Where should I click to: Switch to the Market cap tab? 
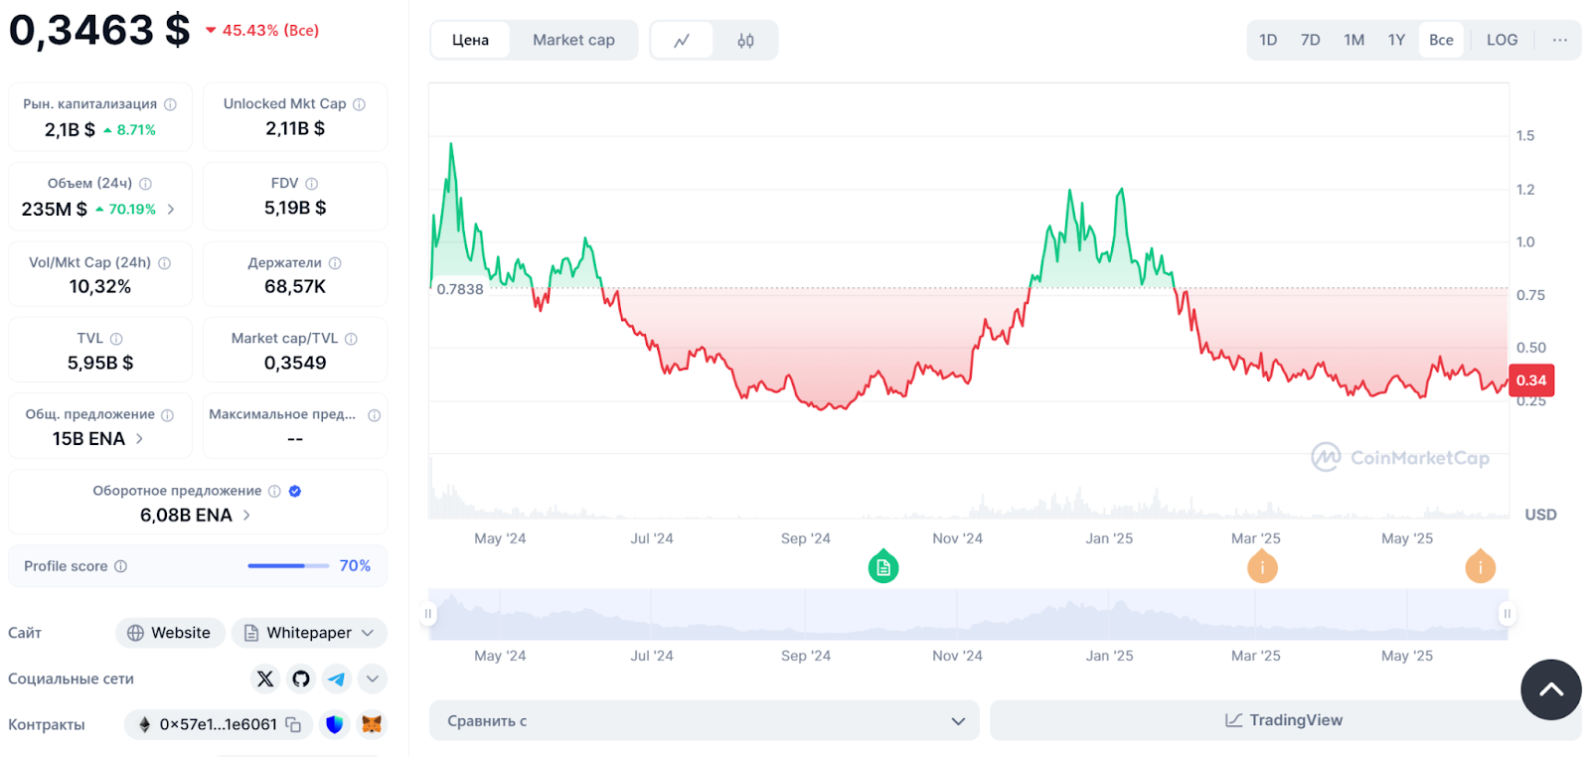[x=573, y=40]
